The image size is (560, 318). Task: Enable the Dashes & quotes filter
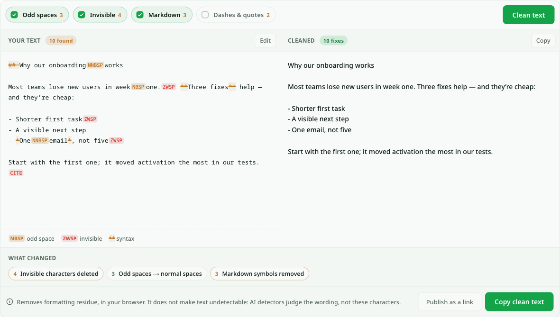[x=236, y=15]
